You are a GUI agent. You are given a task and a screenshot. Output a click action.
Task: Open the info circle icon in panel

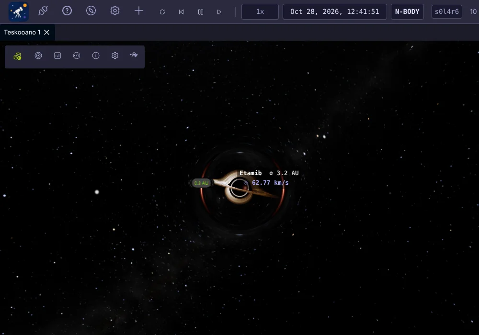click(96, 56)
